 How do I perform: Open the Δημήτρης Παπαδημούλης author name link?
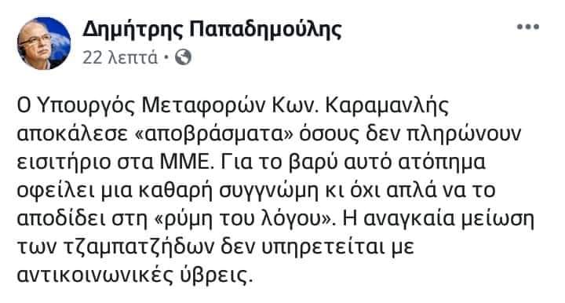212,30
